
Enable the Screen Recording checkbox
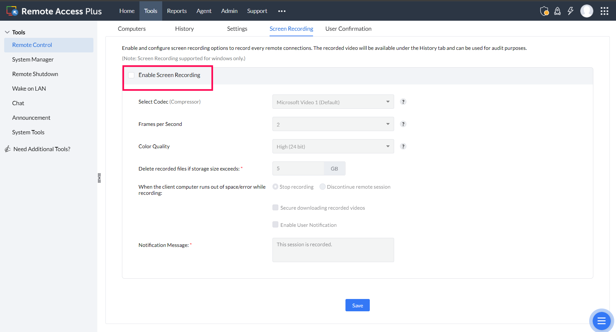click(x=131, y=75)
